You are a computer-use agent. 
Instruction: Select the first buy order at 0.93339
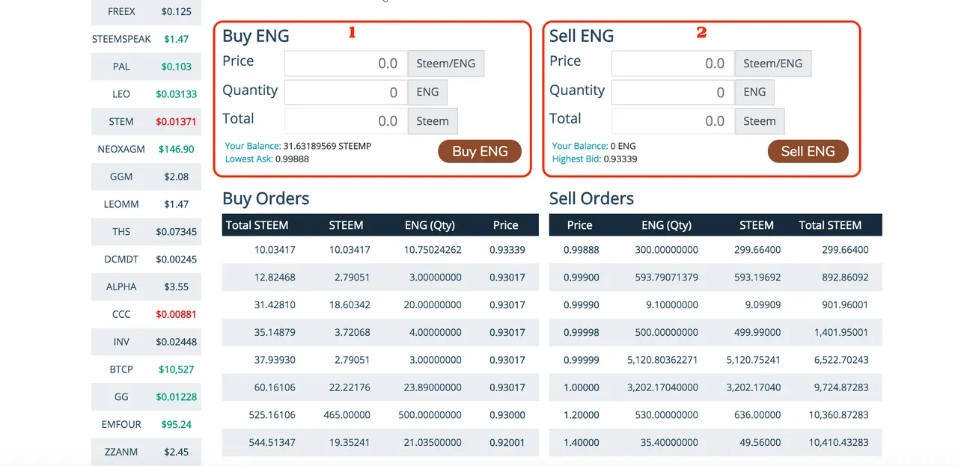(x=380, y=250)
